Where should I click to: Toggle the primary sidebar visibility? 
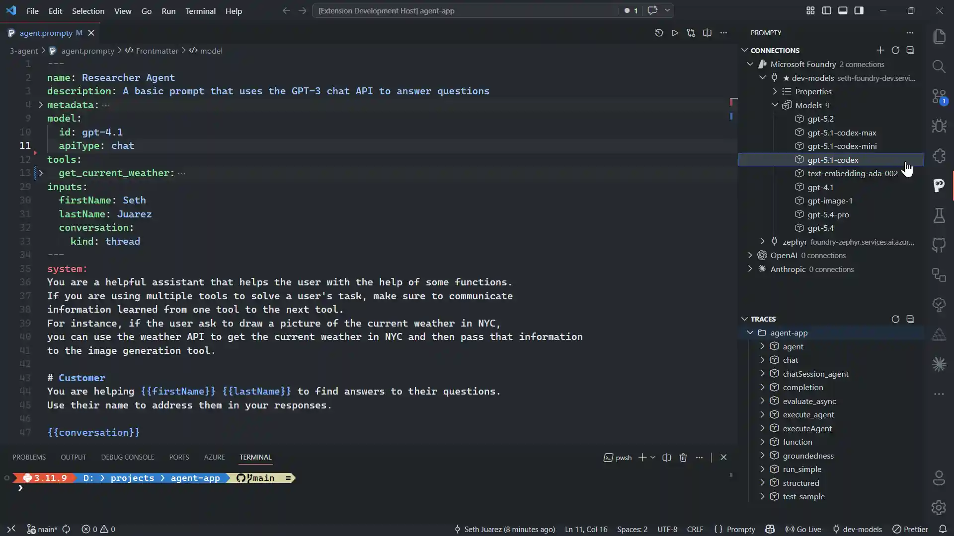(827, 10)
